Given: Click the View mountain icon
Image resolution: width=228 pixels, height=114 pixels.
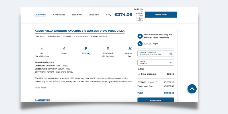Looking at the screenshot, I should pyautogui.click(x=64, y=48).
